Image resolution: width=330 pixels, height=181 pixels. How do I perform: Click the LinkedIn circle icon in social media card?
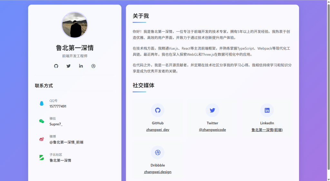(x=267, y=110)
